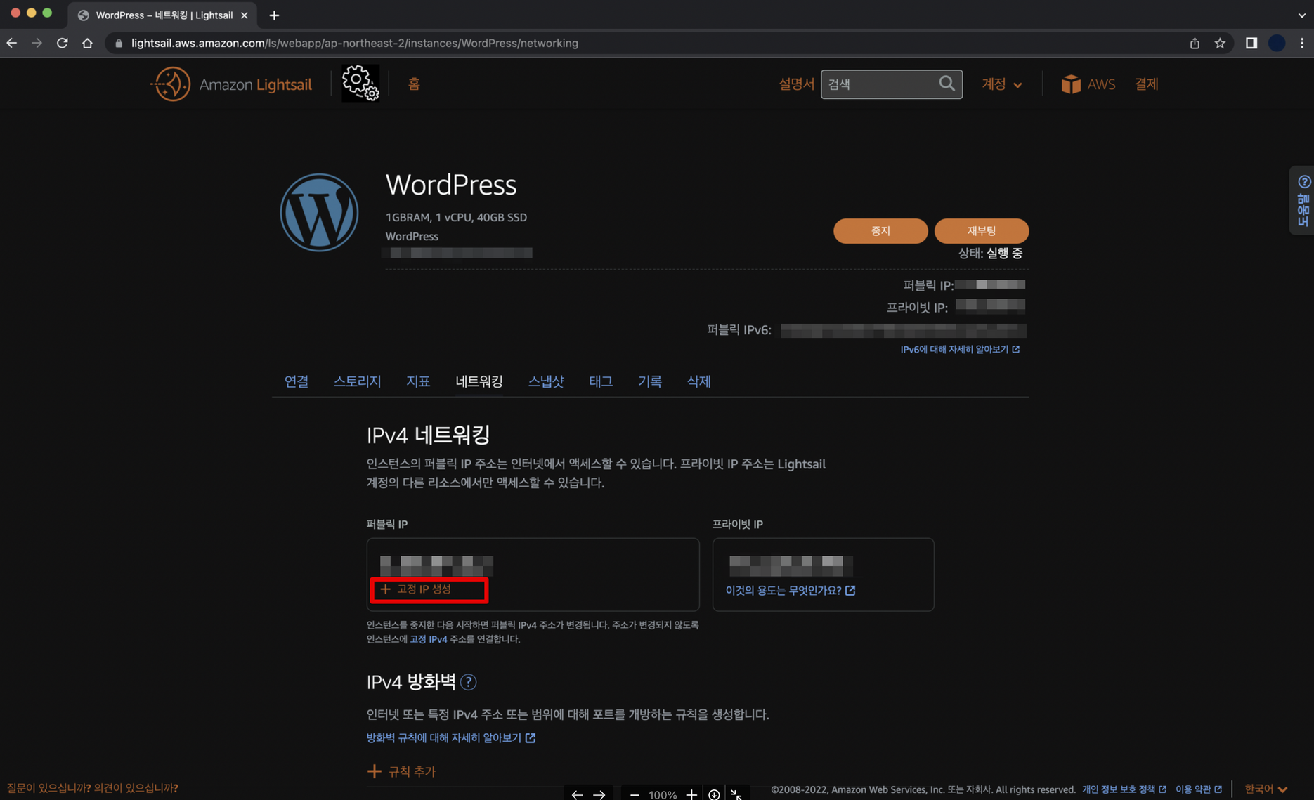1314x800 pixels.
Task: Open the browser home icon
Action: pyautogui.click(x=87, y=43)
